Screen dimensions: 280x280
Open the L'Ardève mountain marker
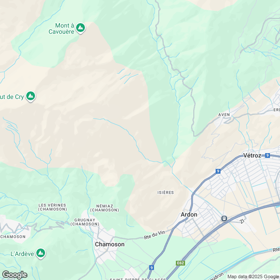(41, 253)
